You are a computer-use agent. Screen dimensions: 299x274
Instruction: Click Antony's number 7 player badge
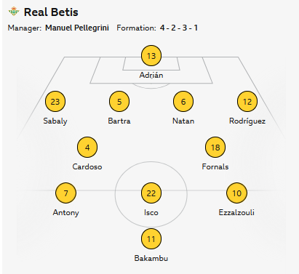tap(65, 193)
